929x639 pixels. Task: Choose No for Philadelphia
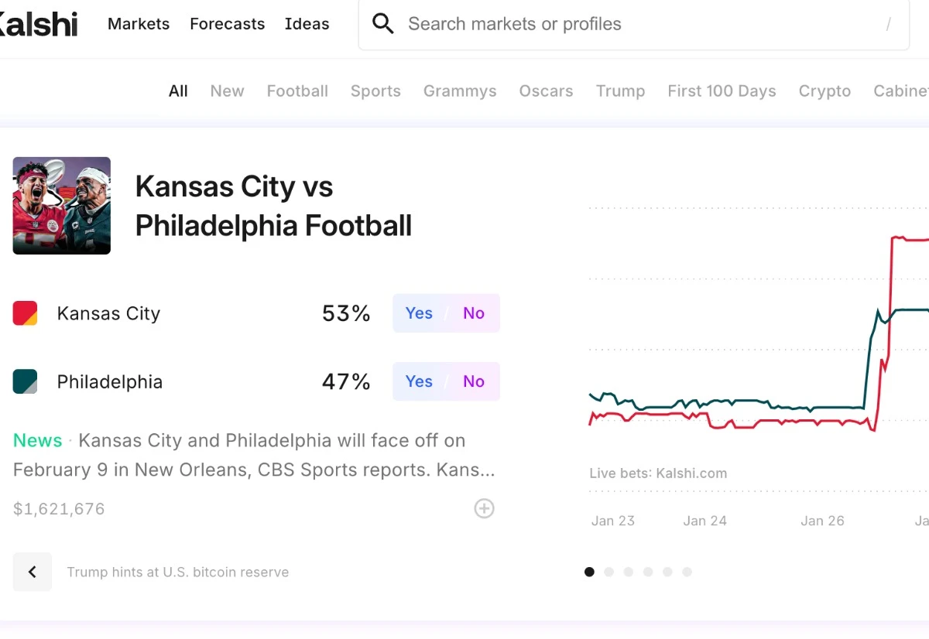(474, 381)
